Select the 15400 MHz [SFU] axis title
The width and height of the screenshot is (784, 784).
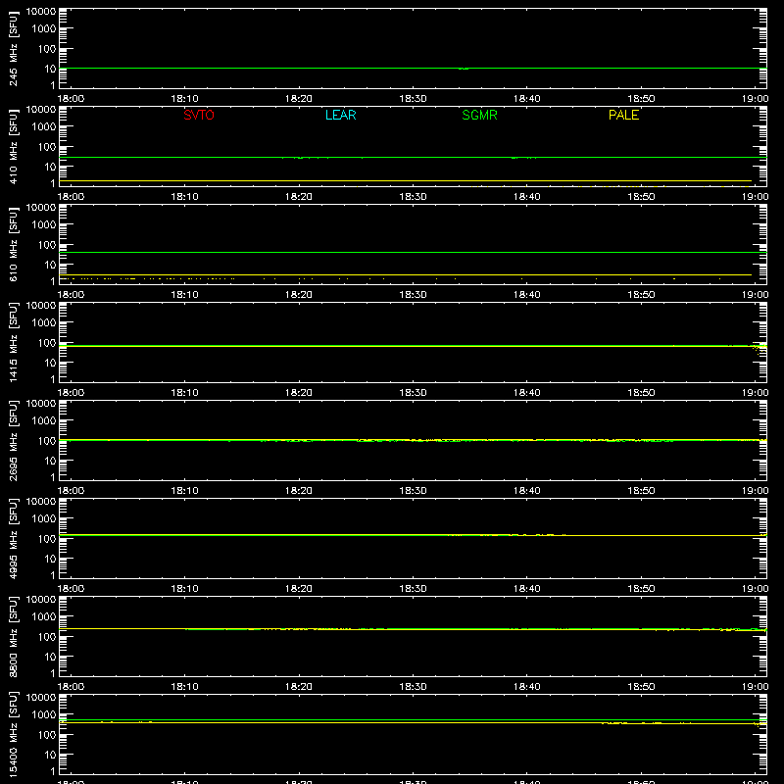[13, 734]
